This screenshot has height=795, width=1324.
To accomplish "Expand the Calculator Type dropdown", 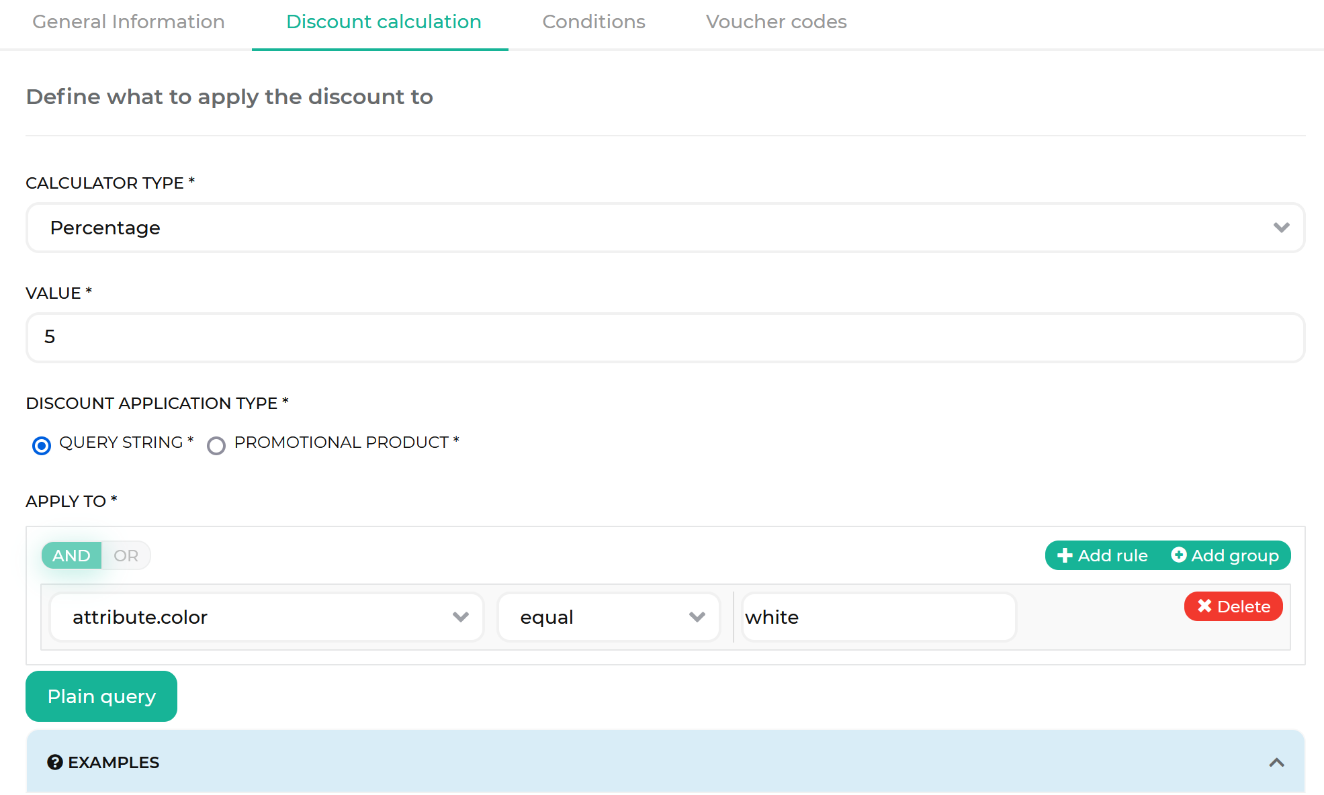I will point(1282,227).
